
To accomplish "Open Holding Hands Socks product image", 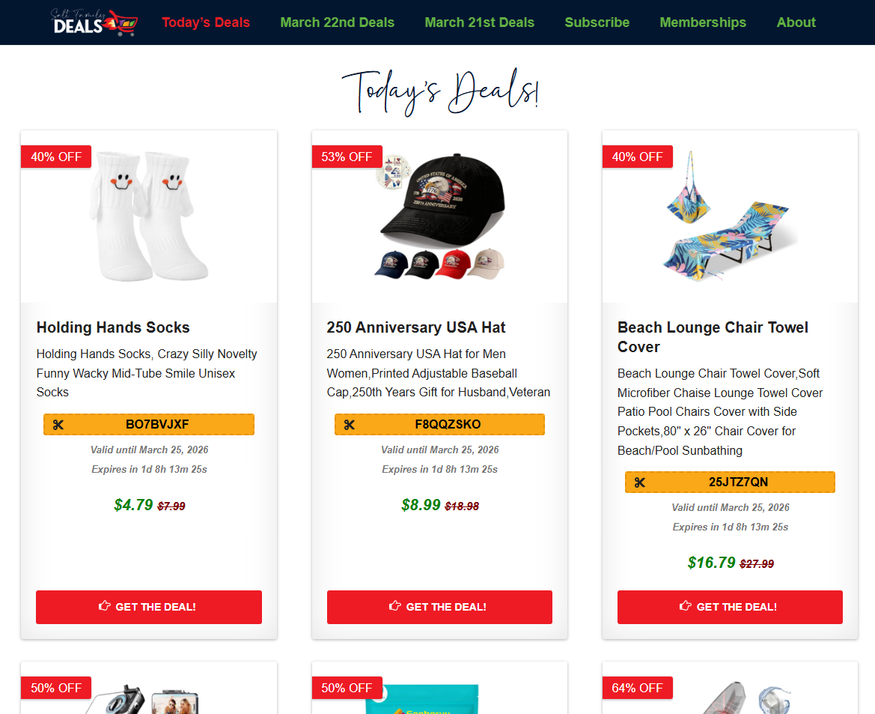I will [x=149, y=217].
